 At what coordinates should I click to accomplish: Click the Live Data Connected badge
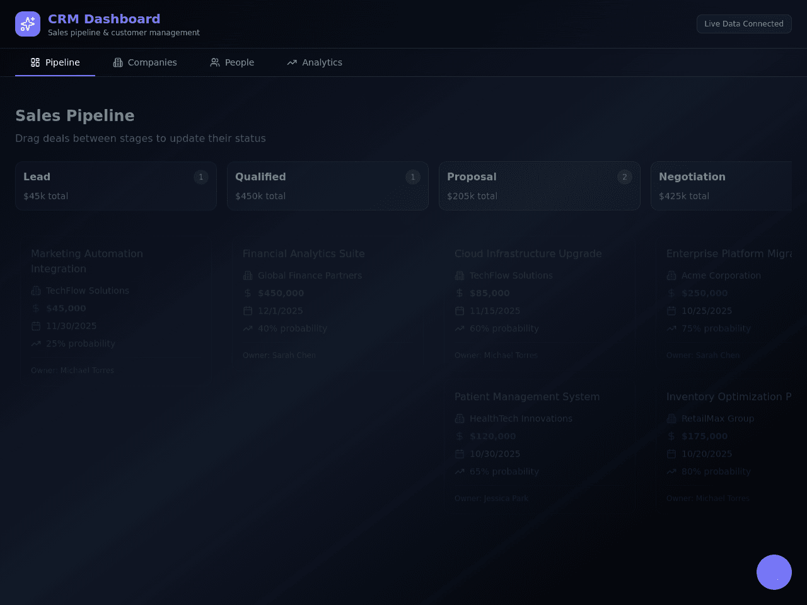(x=744, y=24)
